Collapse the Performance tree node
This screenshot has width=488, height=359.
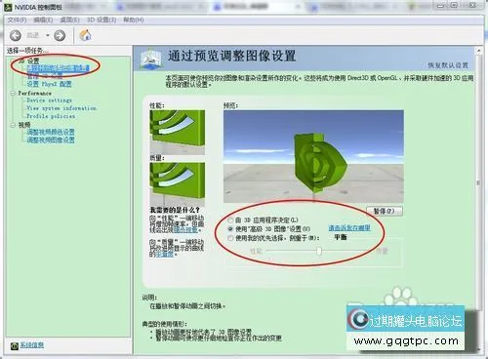(x=13, y=94)
